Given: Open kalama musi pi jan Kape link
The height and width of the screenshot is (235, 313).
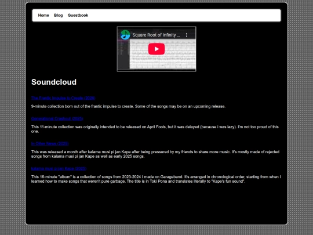Looking at the screenshot, I should tap(59, 168).
